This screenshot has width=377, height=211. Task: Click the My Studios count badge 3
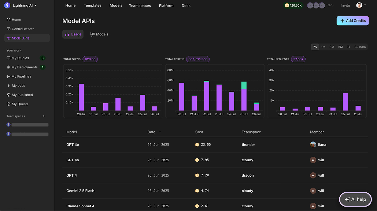point(42,58)
